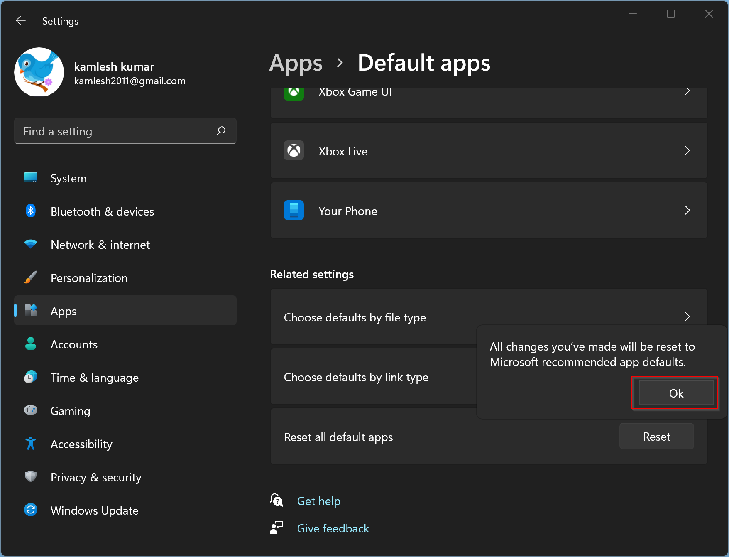Open the Give feedback link
Screen dimensions: 729x557
[x=333, y=528]
